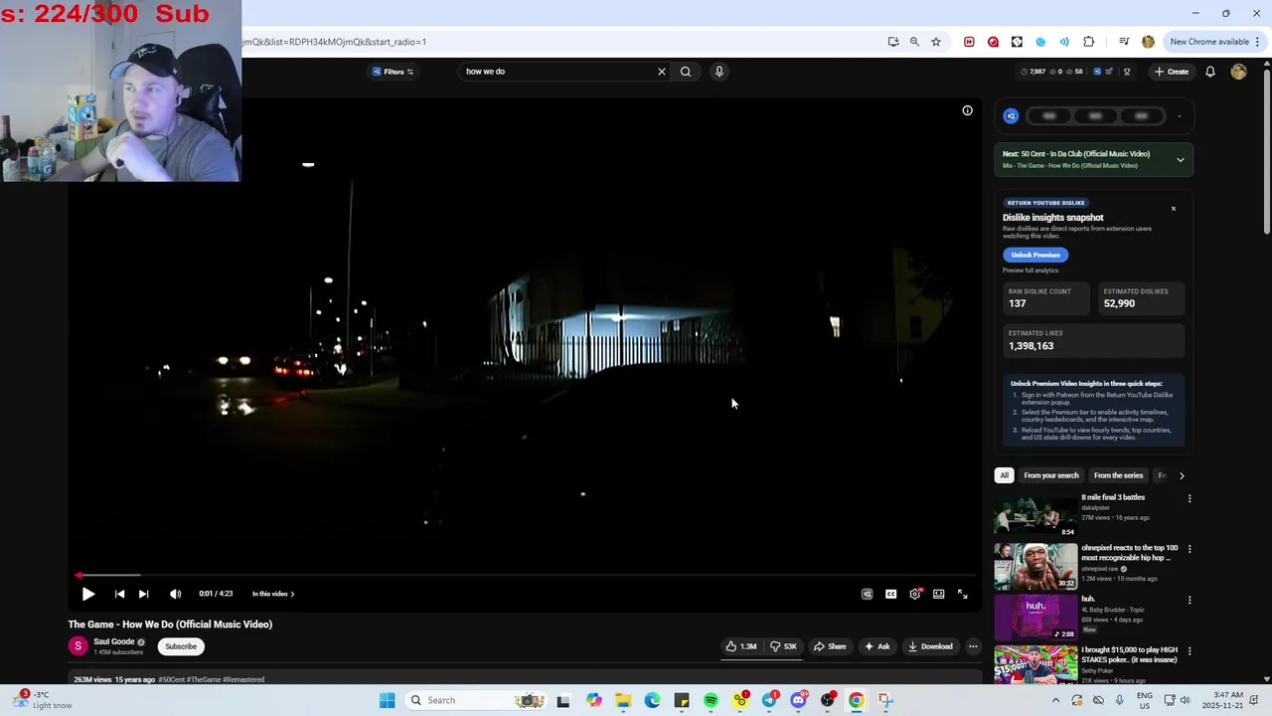Expand the "In this video" chapters chevron
The image size is (1272, 716).
[x=292, y=594]
